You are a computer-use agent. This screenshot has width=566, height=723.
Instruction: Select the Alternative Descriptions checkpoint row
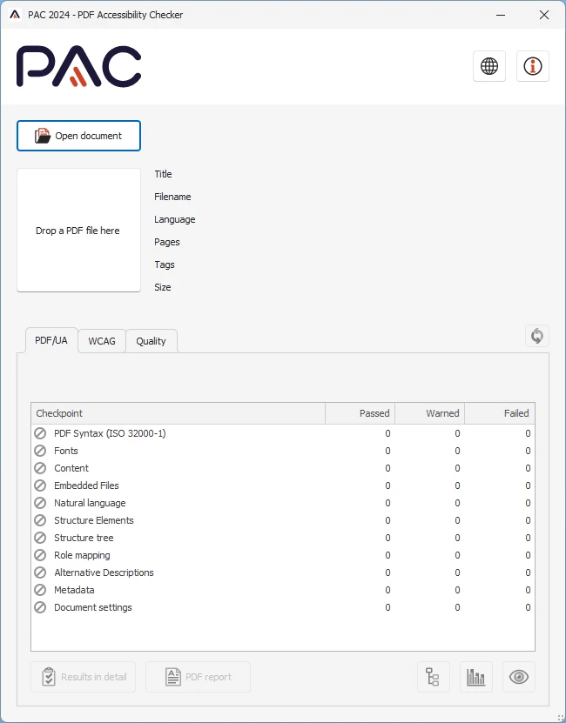click(x=283, y=572)
